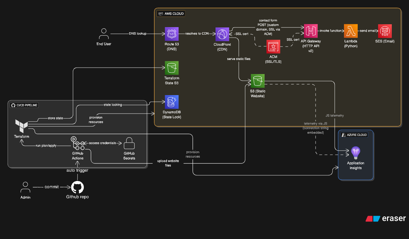Image resolution: width=409 pixels, height=239 pixels.
Task: Select the Route 53 DNS icon
Action: [x=172, y=34]
